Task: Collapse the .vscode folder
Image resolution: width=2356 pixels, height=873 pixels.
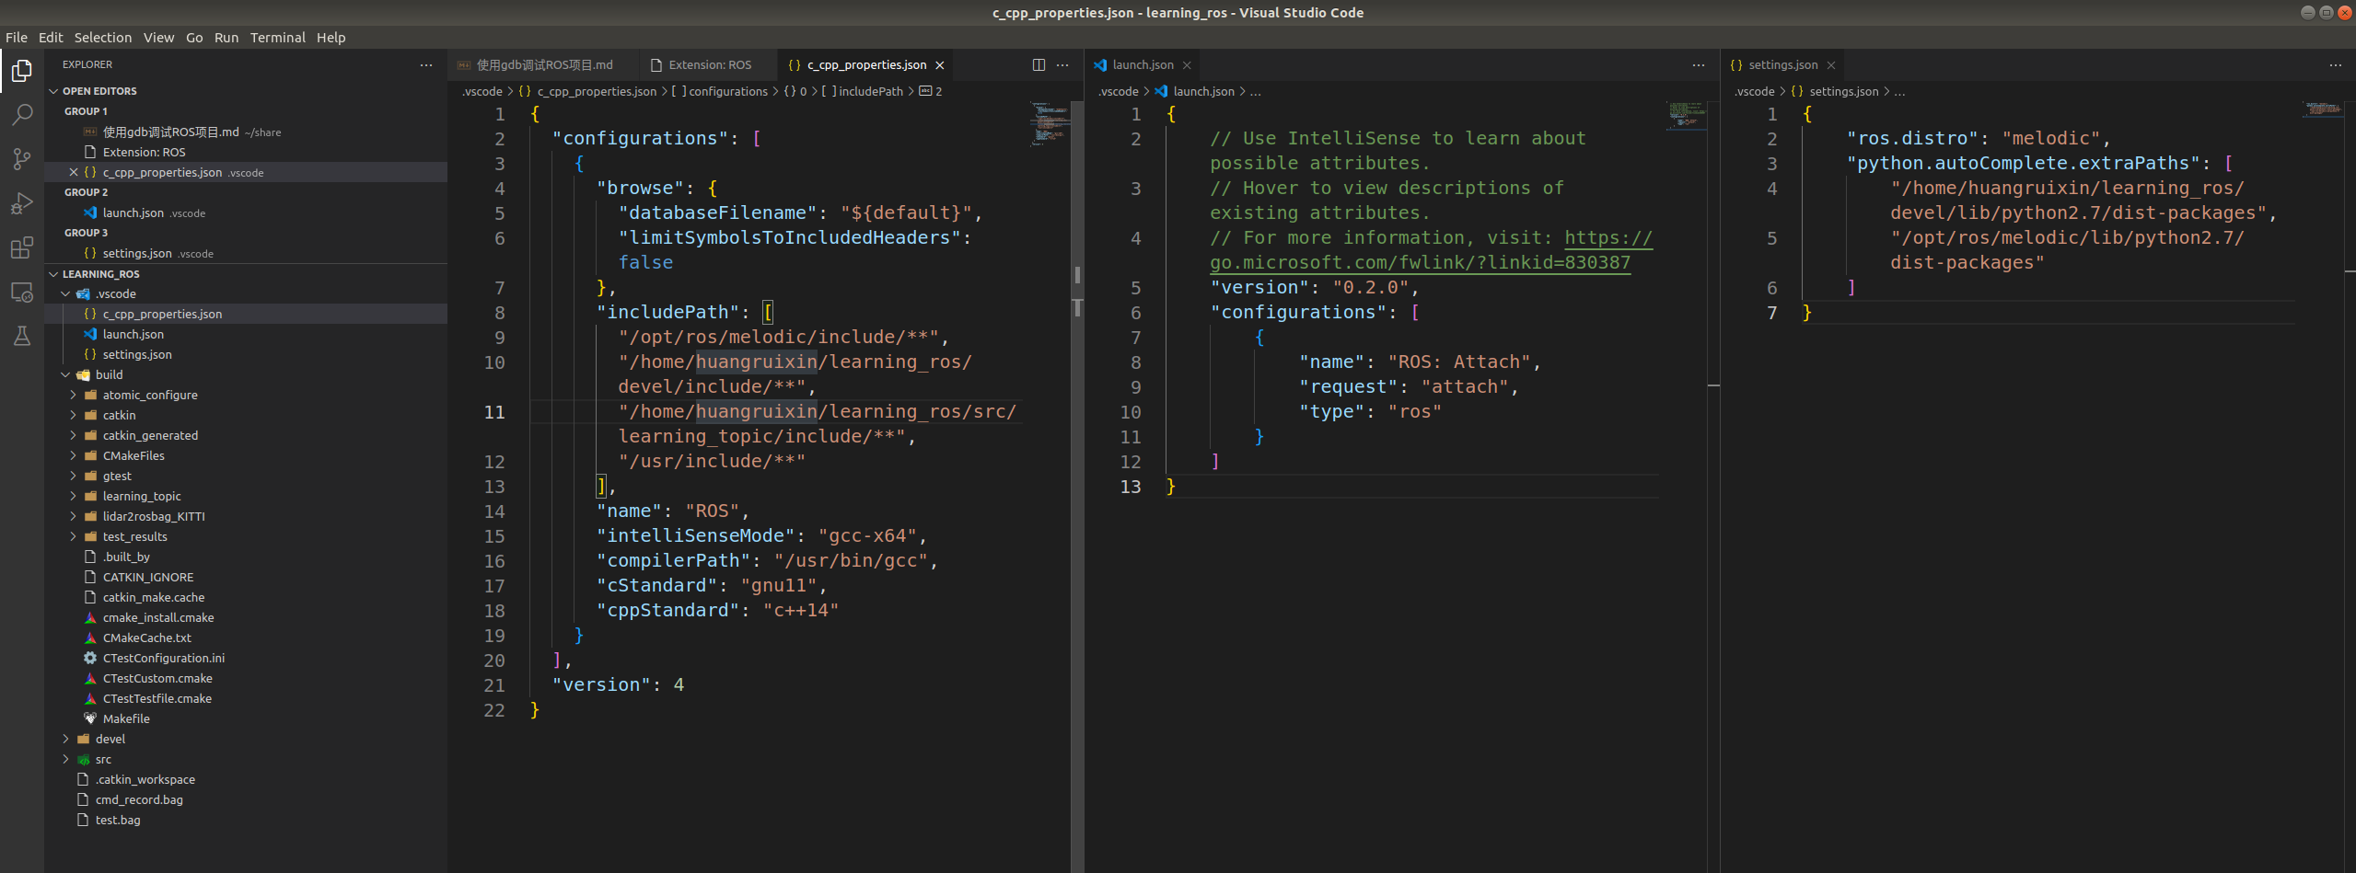Action: pos(65,293)
